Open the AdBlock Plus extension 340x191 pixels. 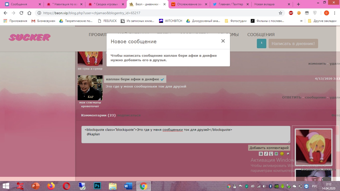pos(291,13)
